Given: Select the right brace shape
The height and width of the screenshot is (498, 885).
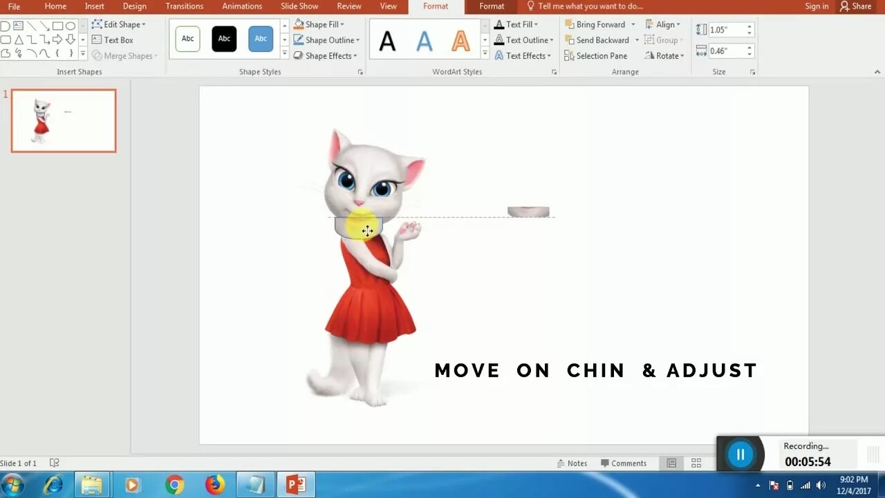Looking at the screenshot, I should (71, 53).
